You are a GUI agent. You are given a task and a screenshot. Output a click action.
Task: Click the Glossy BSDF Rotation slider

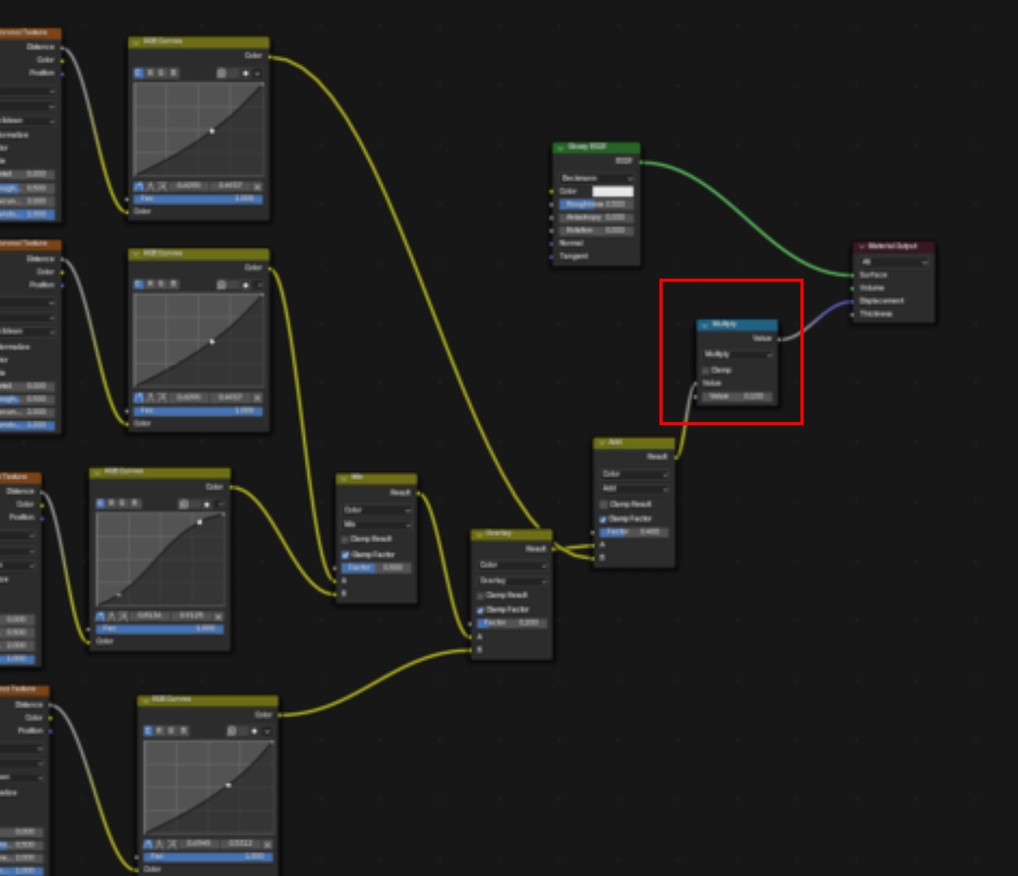[596, 231]
